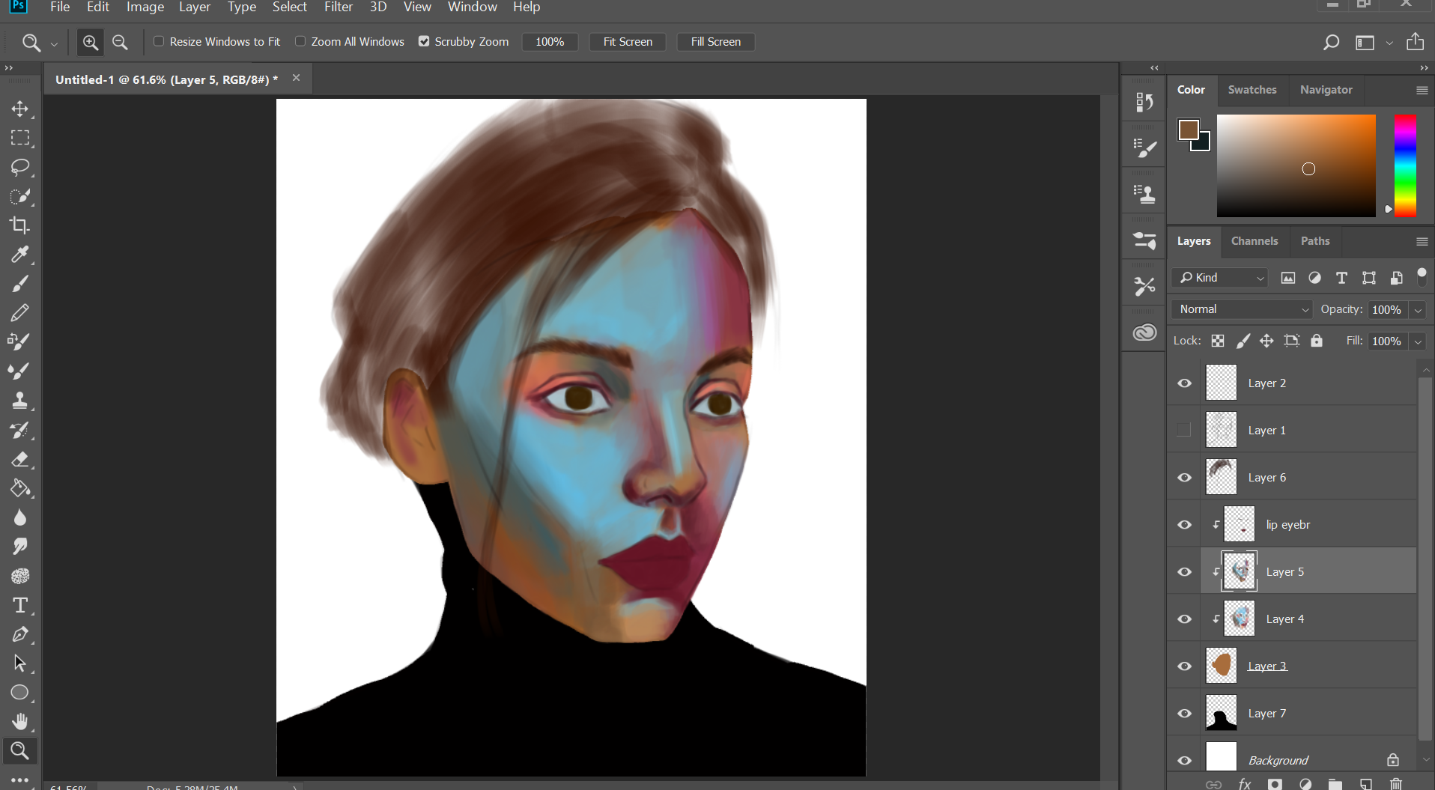Open the Creative Cloud Libraries panel icon
Viewport: 1435px width, 790px height.
(x=1144, y=332)
